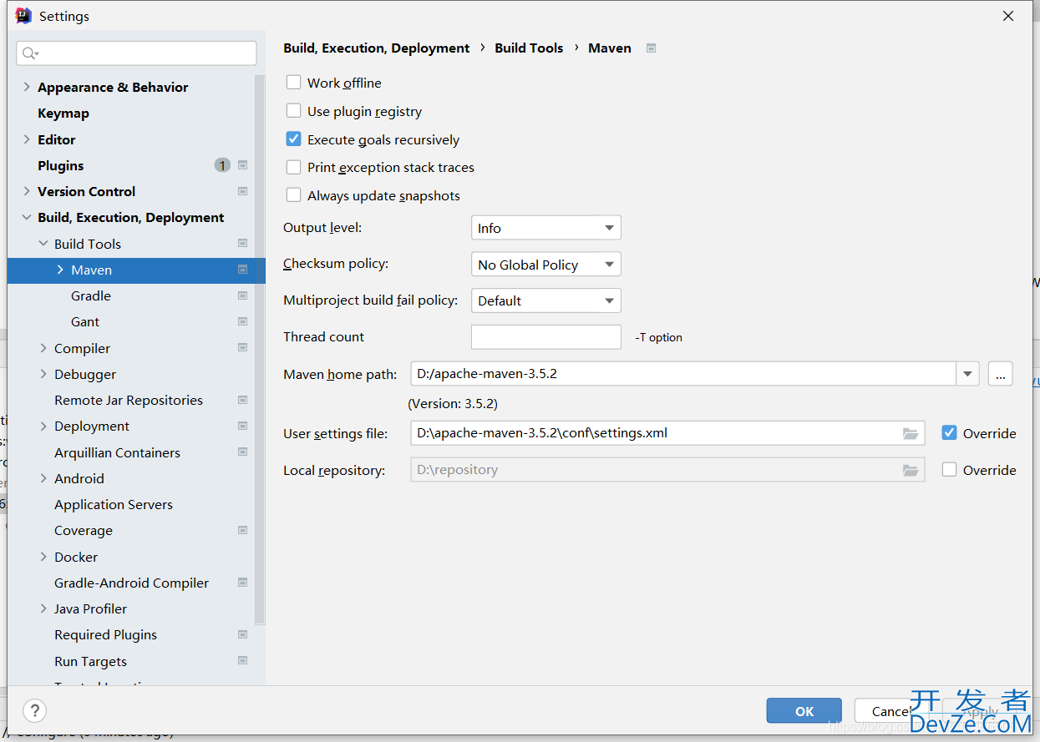Click the project icon beside Coverage
The image size is (1040, 742).
click(242, 530)
